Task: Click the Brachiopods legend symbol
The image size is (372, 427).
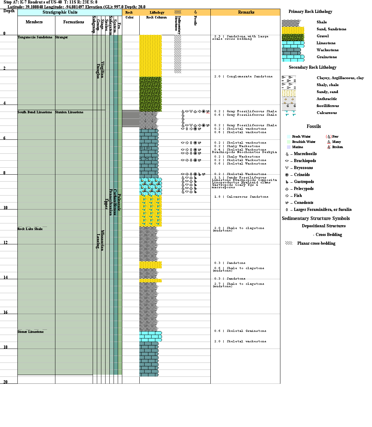Action: click(287, 161)
